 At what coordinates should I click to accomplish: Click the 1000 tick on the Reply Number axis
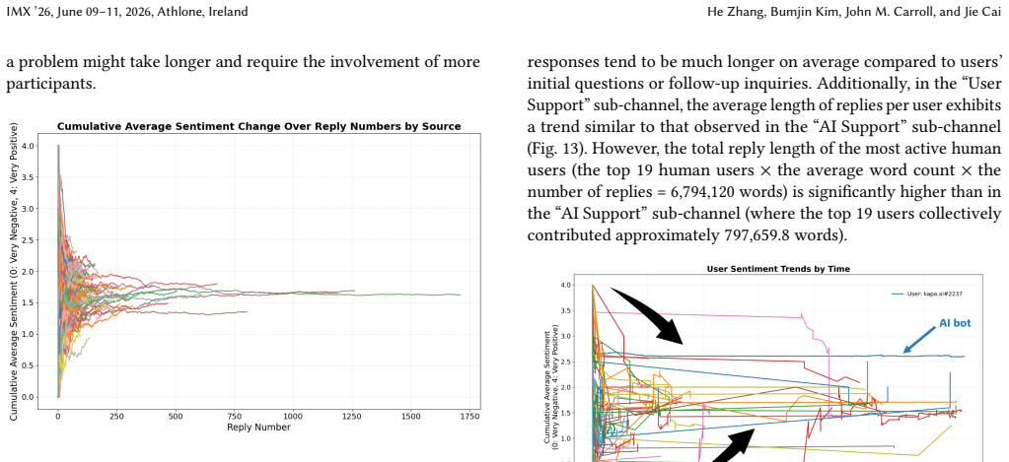pos(293,416)
